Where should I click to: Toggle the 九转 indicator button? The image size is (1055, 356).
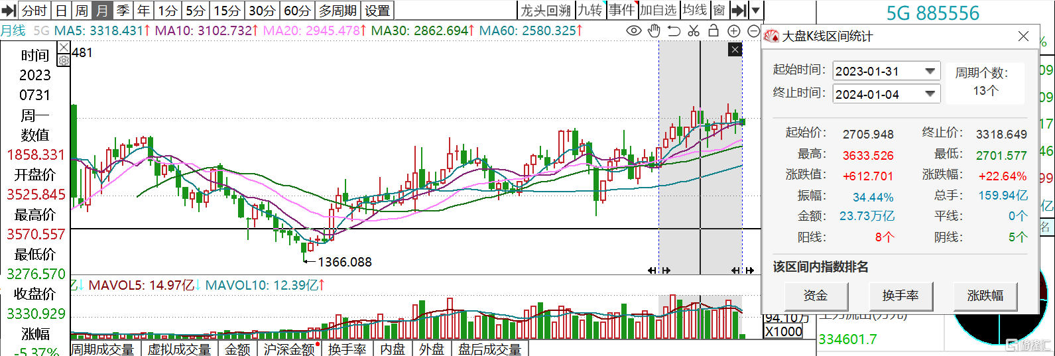click(590, 10)
